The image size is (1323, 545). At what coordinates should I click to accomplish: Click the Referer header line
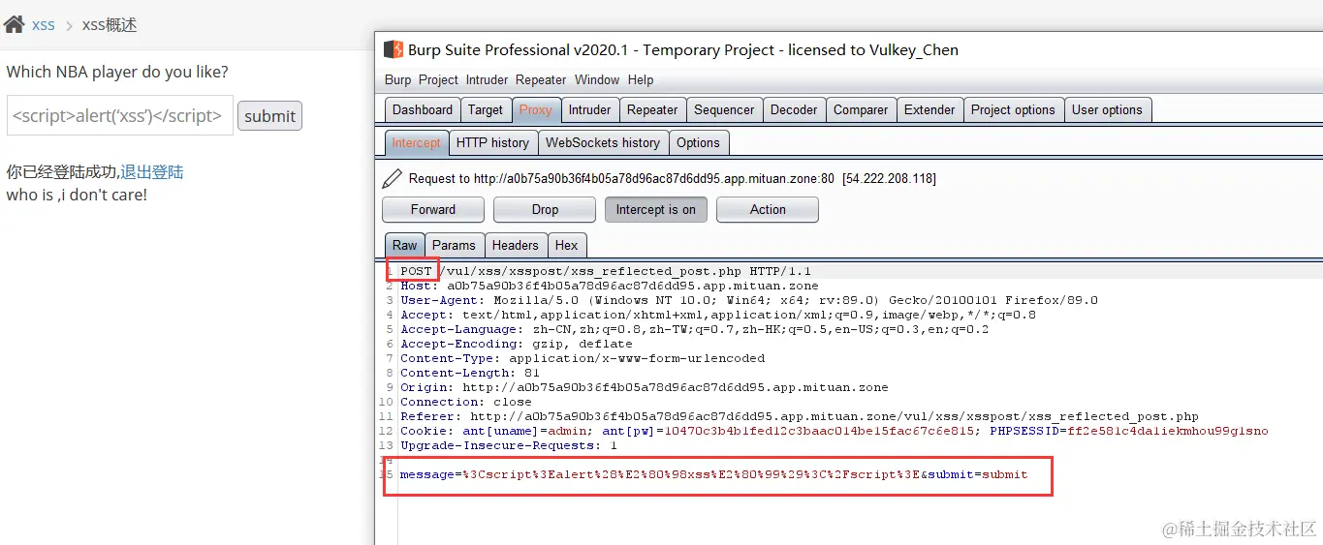click(x=800, y=417)
